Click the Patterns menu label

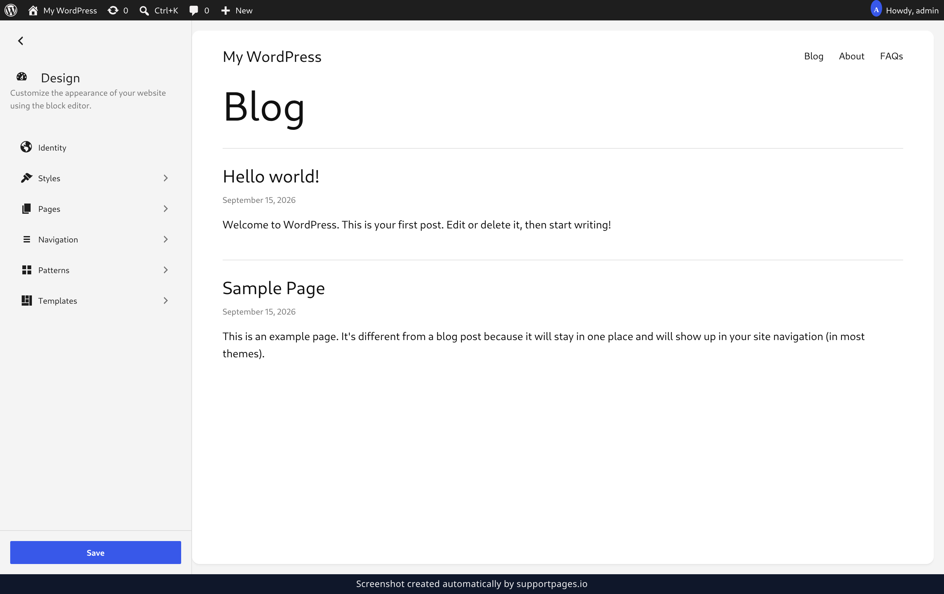pyautogui.click(x=54, y=270)
